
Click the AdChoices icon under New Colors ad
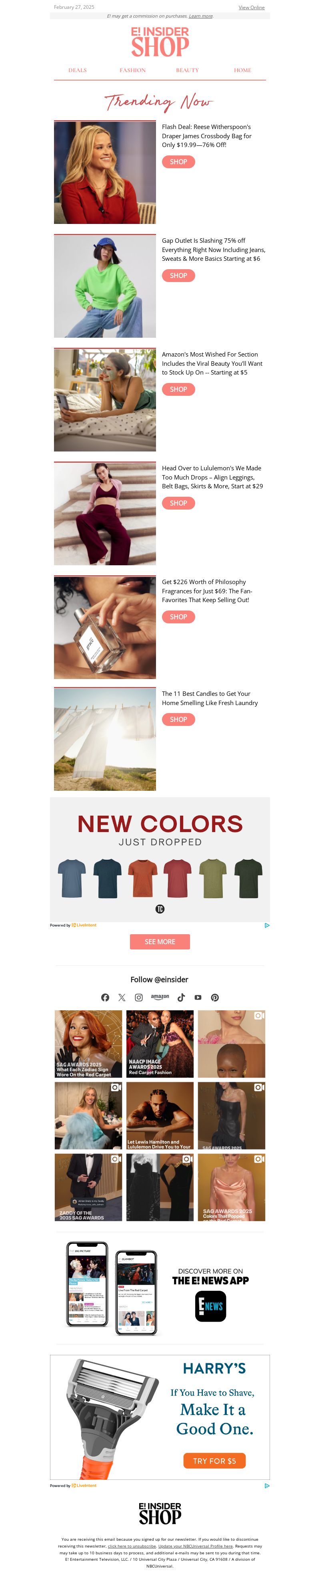[x=267, y=925]
